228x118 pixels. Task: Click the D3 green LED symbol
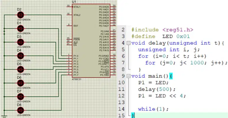click(21, 42)
